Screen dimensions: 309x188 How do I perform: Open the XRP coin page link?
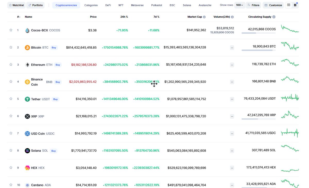click(38, 116)
